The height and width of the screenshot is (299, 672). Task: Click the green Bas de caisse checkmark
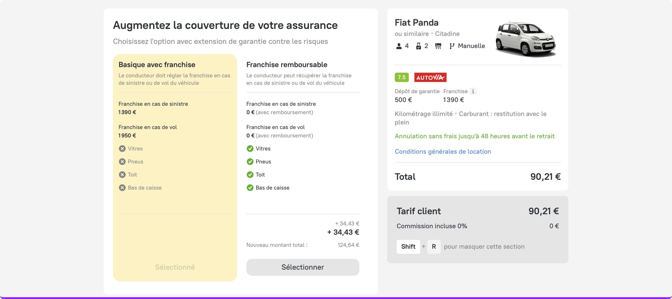point(250,188)
